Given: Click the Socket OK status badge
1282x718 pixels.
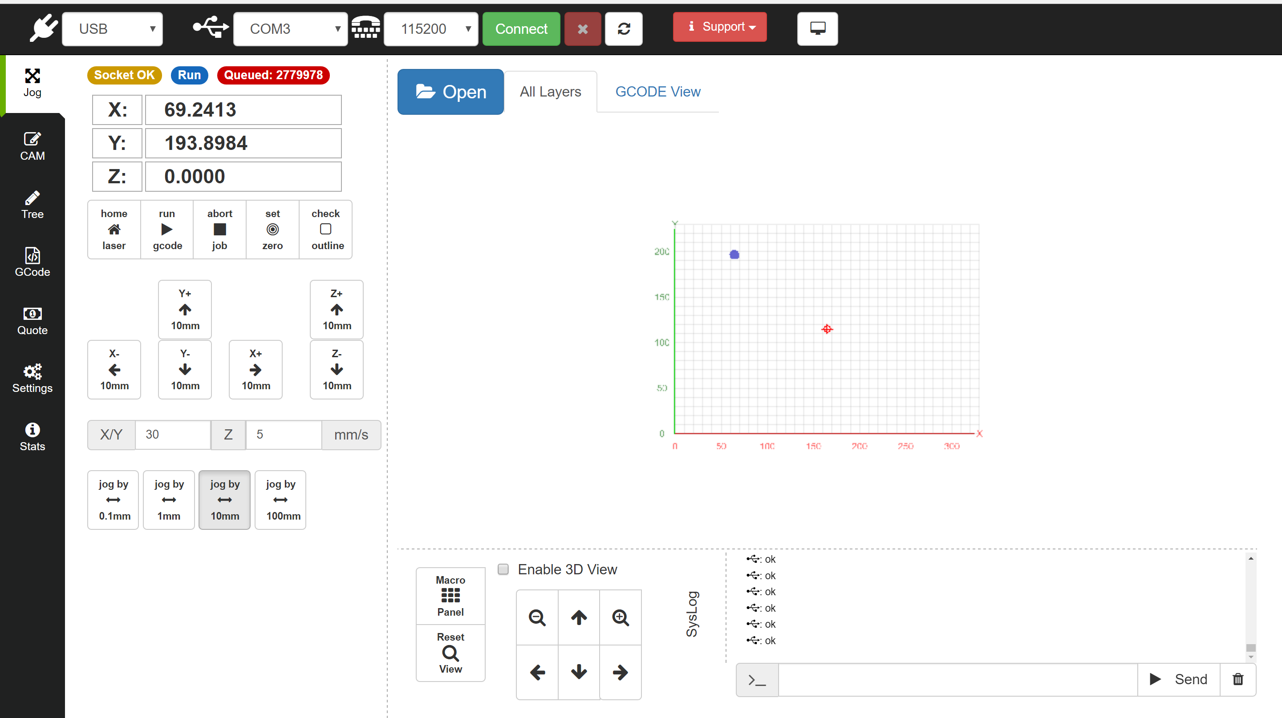Looking at the screenshot, I should point(125,75).
